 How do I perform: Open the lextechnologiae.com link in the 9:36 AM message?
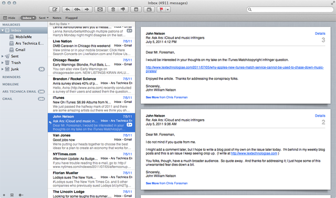pos(254,153)
